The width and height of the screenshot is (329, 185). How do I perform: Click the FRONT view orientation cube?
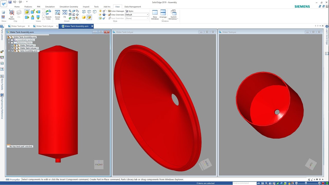click(x=99, y=164)
